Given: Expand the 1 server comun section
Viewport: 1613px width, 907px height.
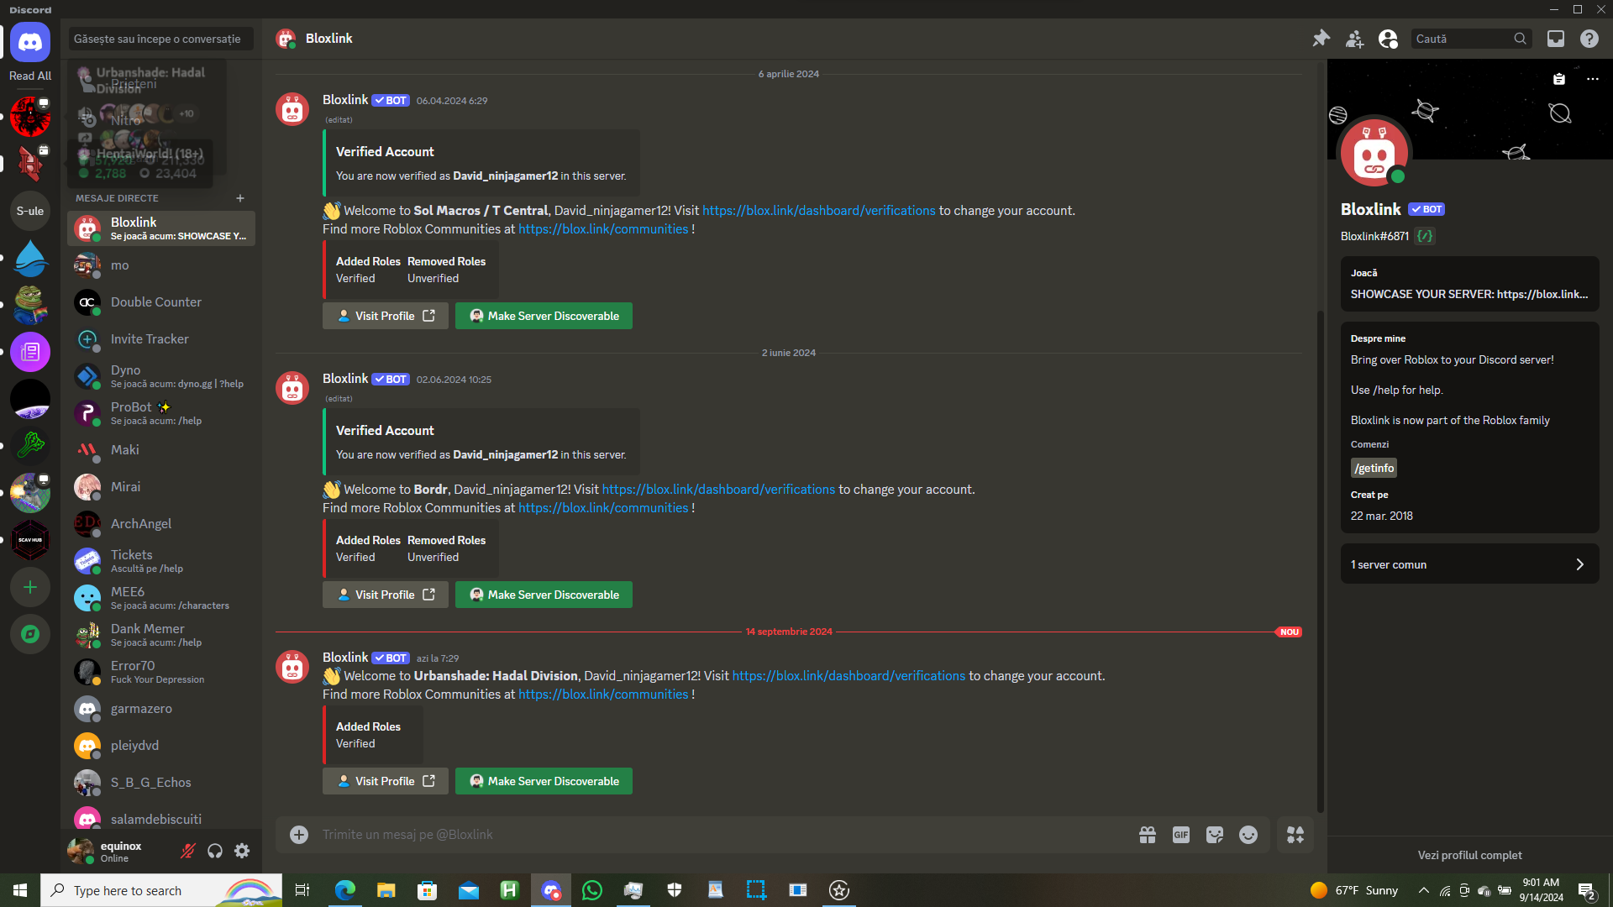Looking at the screenshot, I should pos(1469,564).
